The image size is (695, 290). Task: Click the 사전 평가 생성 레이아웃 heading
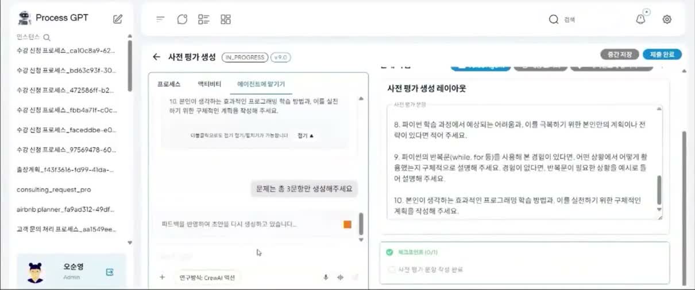click(x=427, y=89)
